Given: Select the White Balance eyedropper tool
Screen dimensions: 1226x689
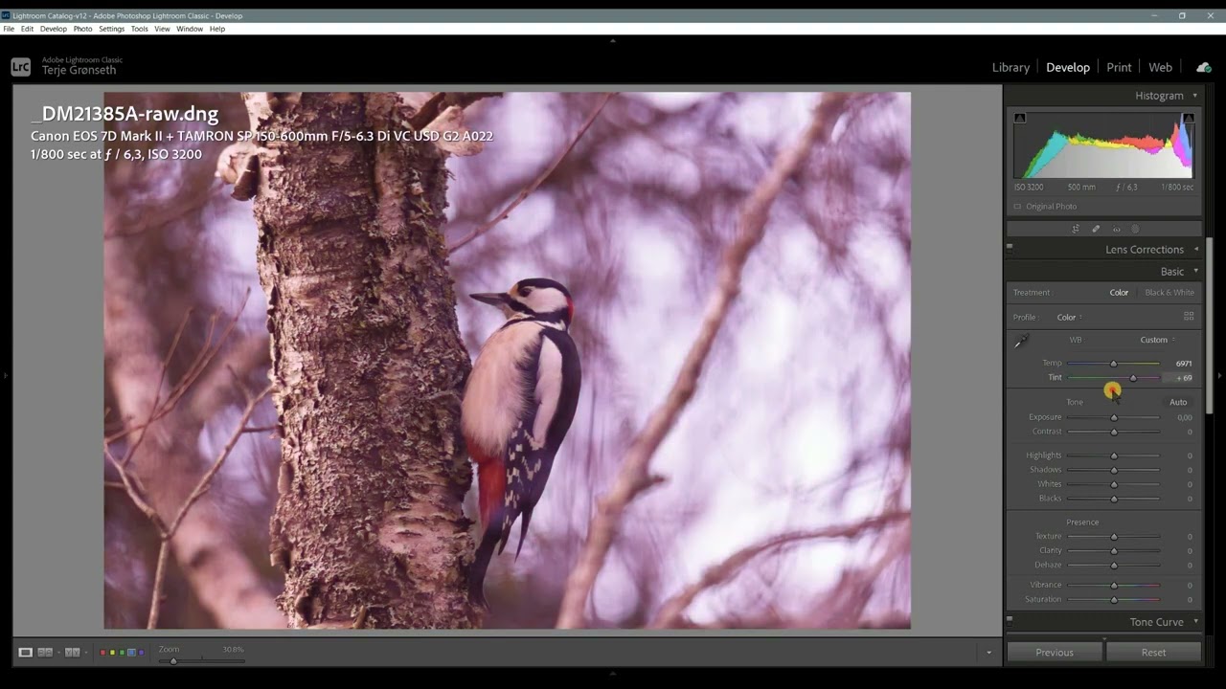Looking at the screenshot, I should tap(1021, 341).
